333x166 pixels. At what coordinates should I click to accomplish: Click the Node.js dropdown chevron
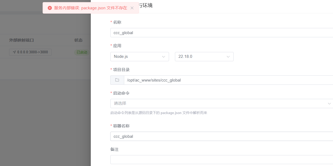(x=163, y=56)
